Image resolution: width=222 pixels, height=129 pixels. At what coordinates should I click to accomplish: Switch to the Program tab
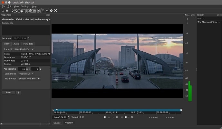coord(69,123)
